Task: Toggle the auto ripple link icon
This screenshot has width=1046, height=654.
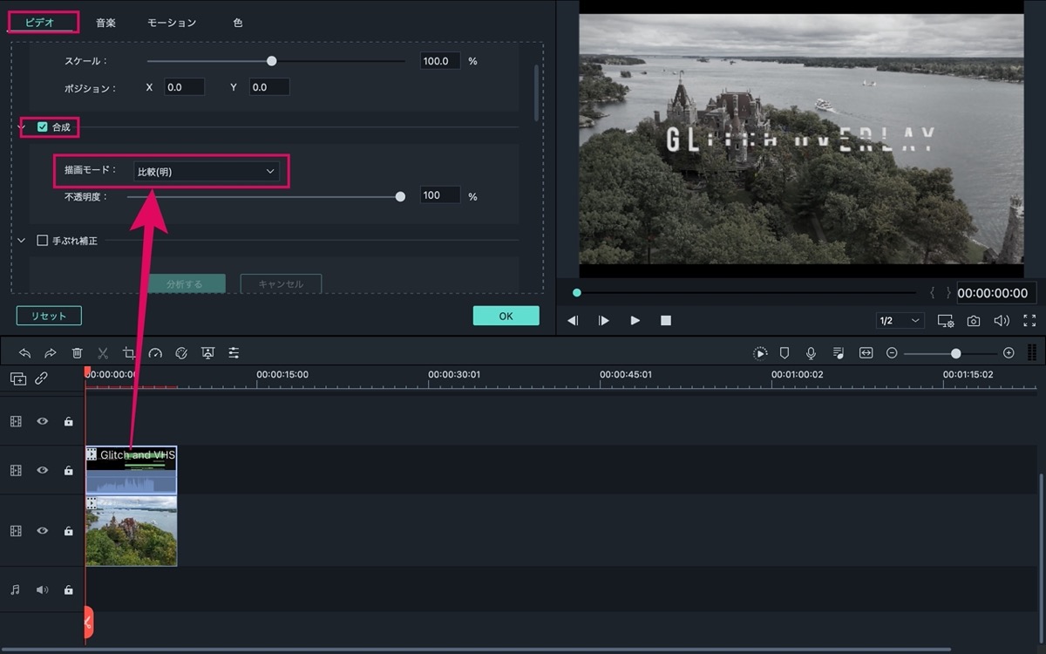Action: [x=41, y=378]
